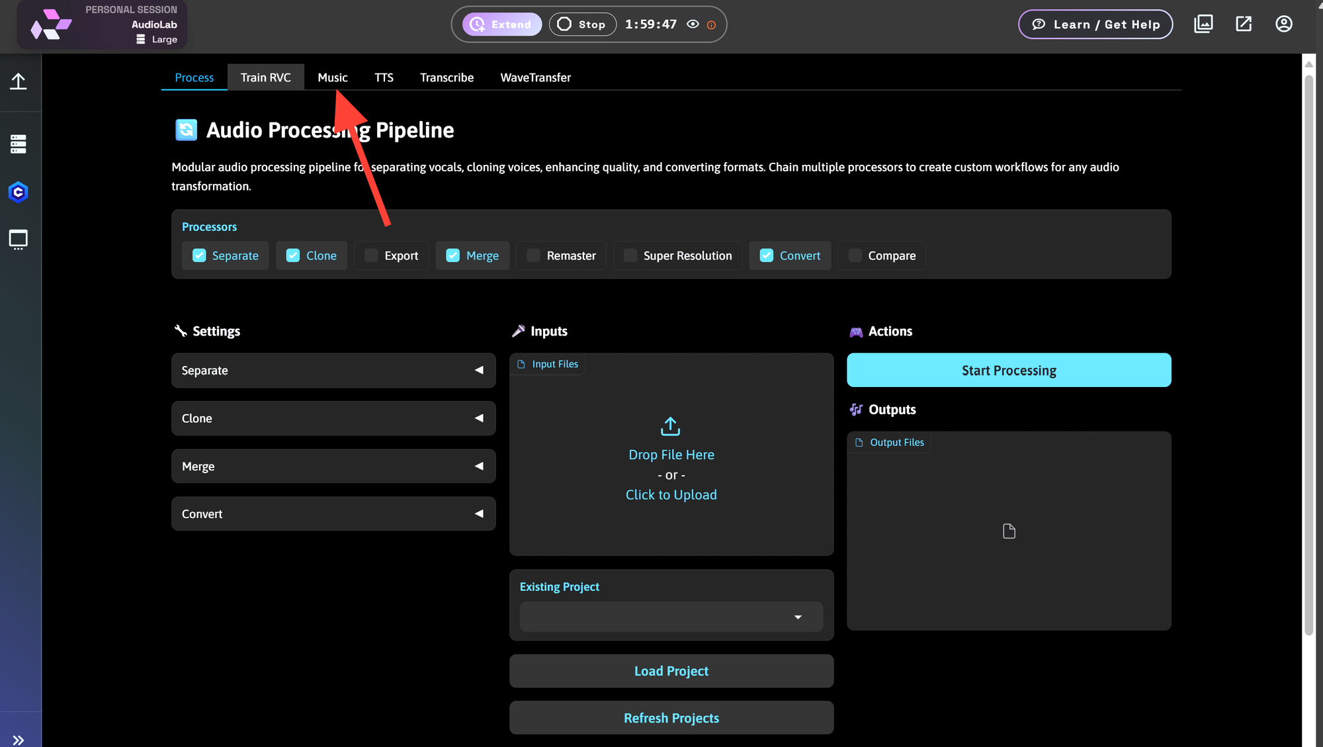1323x747 pixels.
Task: Click Click to Upload in the Inputs area
Action: (671, 494)
